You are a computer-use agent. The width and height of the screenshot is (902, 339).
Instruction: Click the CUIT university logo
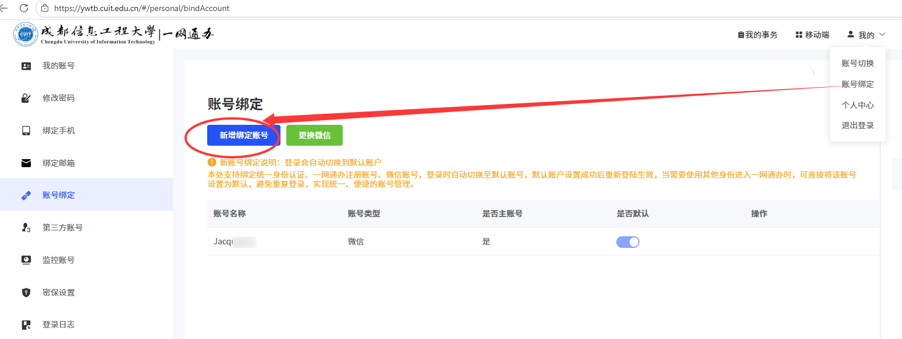[x=25, y=35]
